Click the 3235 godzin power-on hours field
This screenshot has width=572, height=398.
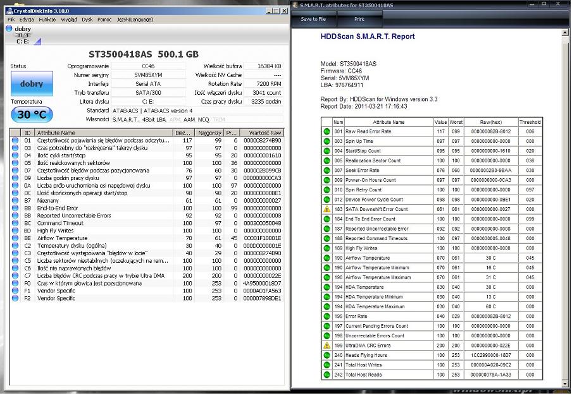click(x=263, y=102)
